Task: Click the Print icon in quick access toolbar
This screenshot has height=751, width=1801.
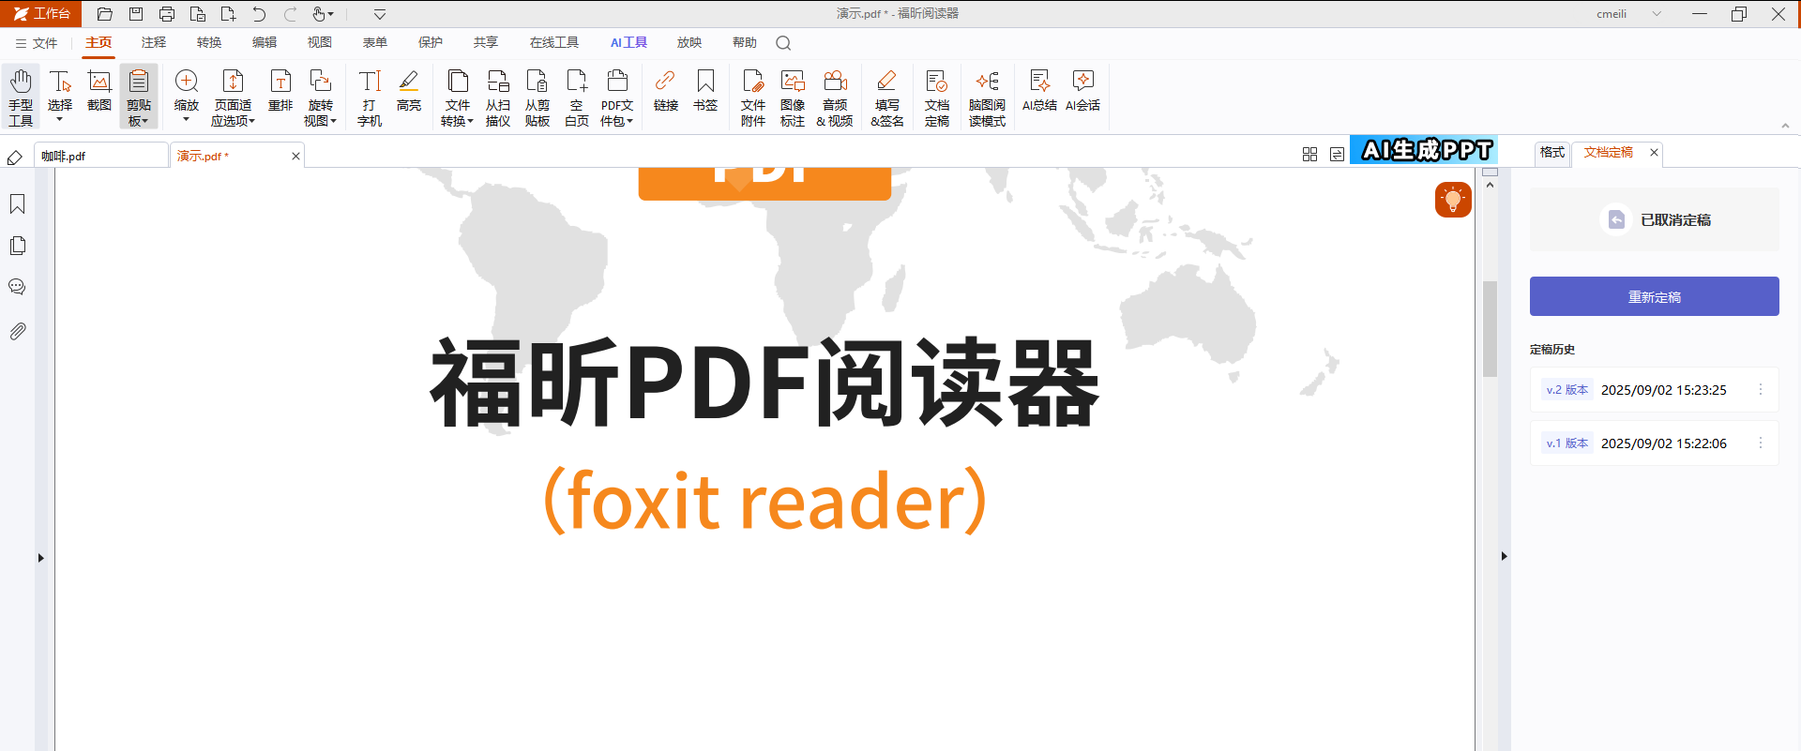Action: click(167, 14)
